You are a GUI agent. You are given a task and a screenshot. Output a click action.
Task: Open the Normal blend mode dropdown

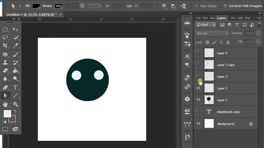212,33
